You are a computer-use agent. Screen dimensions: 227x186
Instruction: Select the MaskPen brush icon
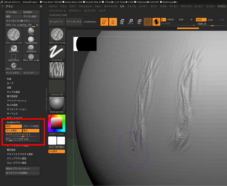pos(14,49)
